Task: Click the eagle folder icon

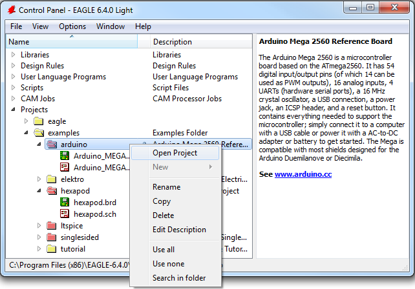Action: coord(39,121)
